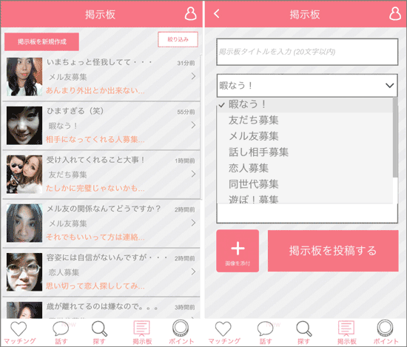Image resolution: width=407 pixels, height=347 pixels.
Task: Tap the back arrow in right header
Action: pos(217,13)
